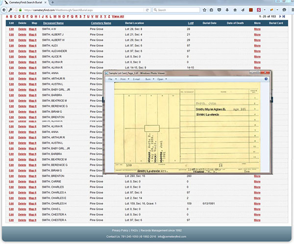The width and height of the screenshot is (294, 244).
Task: Click the lot card image in Photo Viewer
Action: [187, 127]
